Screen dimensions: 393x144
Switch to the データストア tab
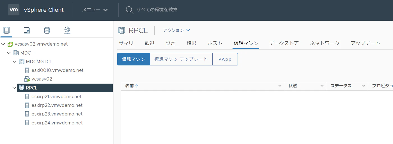click(284, 43)
